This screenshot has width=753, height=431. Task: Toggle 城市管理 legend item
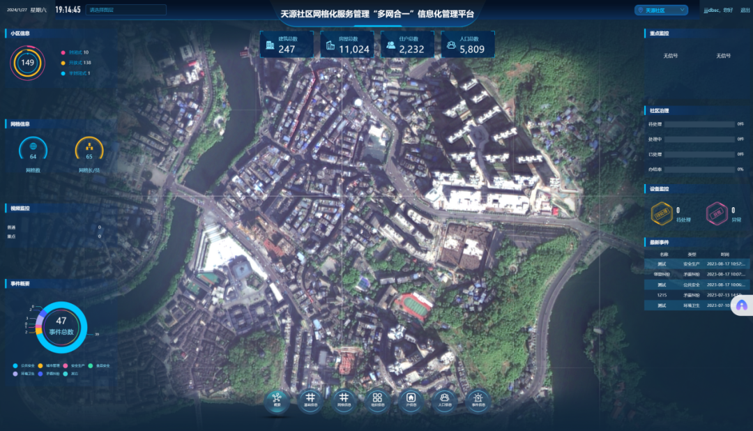coord(50,365)
